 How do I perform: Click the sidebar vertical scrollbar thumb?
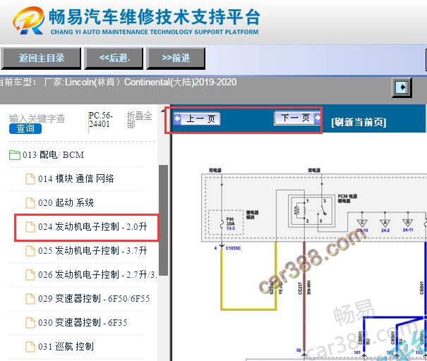164,221
